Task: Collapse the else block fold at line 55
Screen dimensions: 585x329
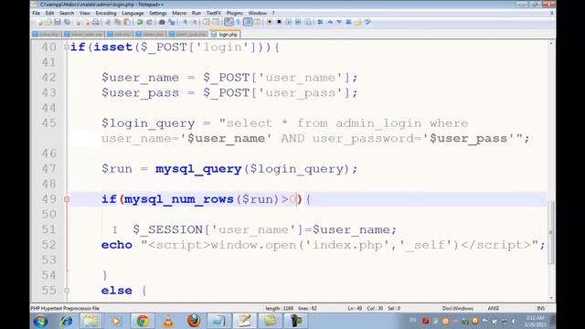Action: click(67, 291)
